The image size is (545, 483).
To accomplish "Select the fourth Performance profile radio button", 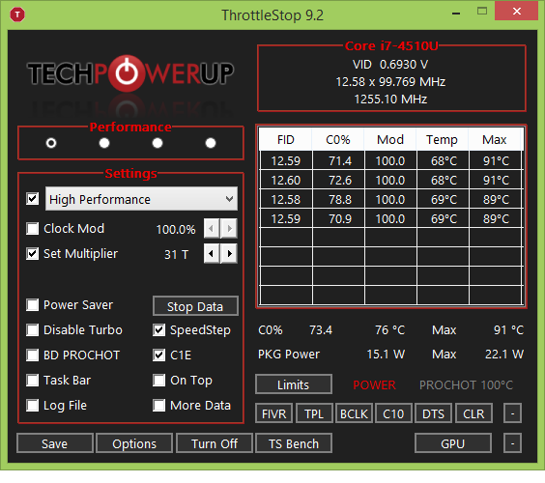I will 211,143.
